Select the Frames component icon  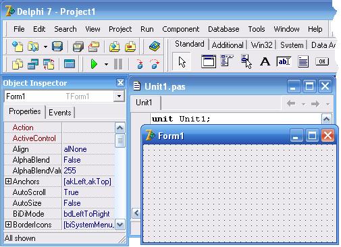coord(209,61)
